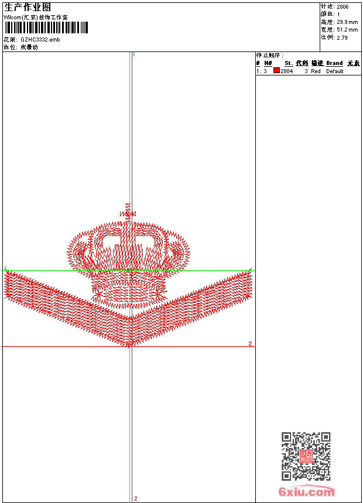The height and width of the screenshot is (503, 363).
Task: Click the red thread color swatch
Action: [x=276, y=71]
